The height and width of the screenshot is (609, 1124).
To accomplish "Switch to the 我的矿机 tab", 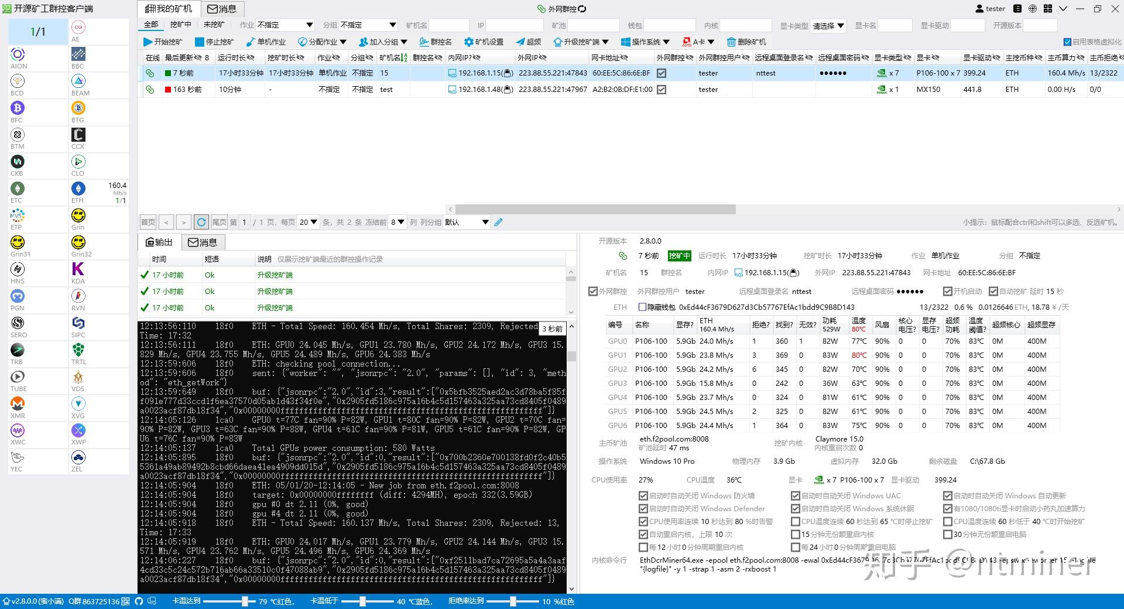I will pyautogui.click(x=169, y=9).
